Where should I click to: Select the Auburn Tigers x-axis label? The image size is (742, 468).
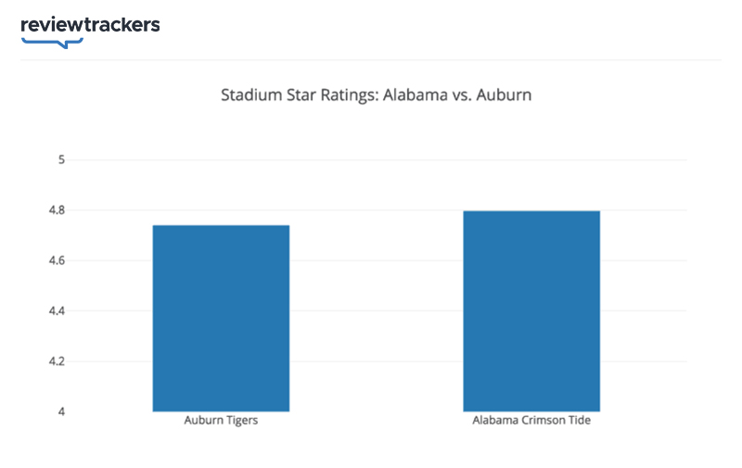221,421
